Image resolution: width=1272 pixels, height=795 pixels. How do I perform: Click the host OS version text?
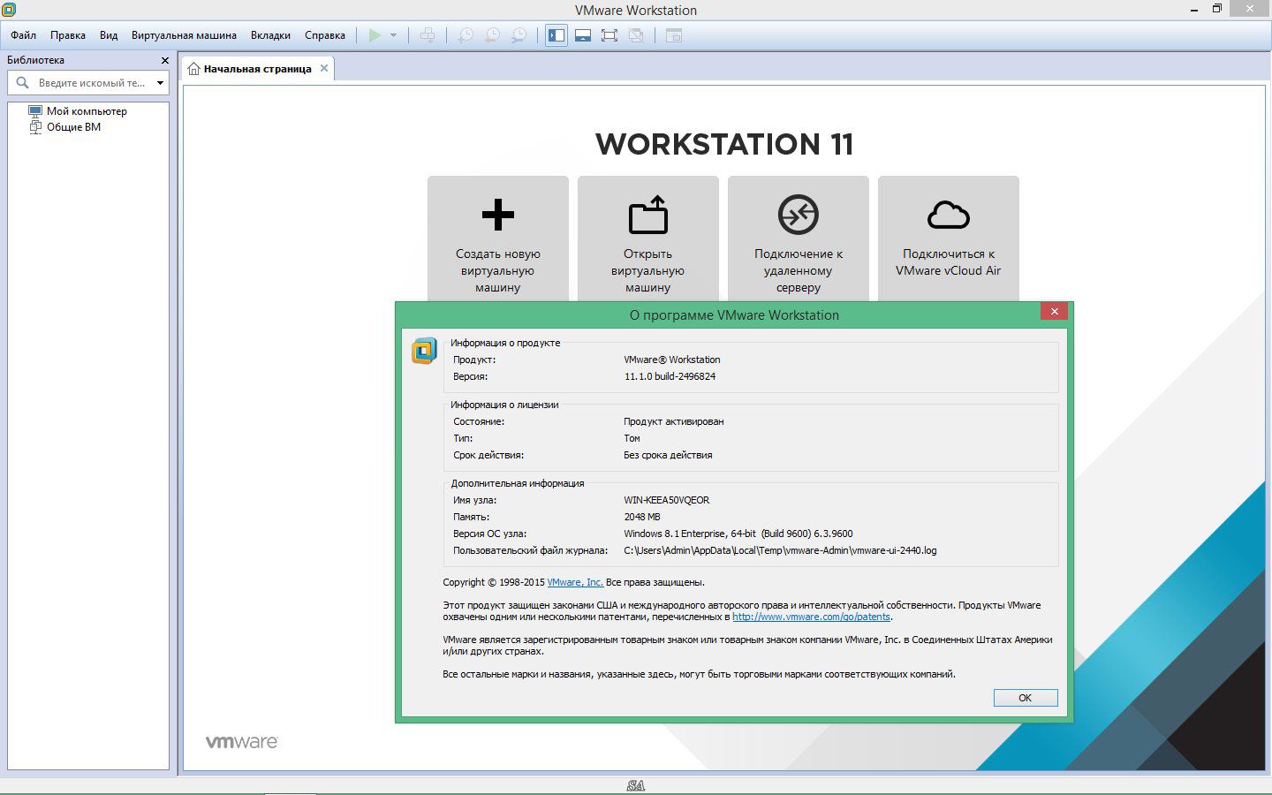click(x=738, y=534)
